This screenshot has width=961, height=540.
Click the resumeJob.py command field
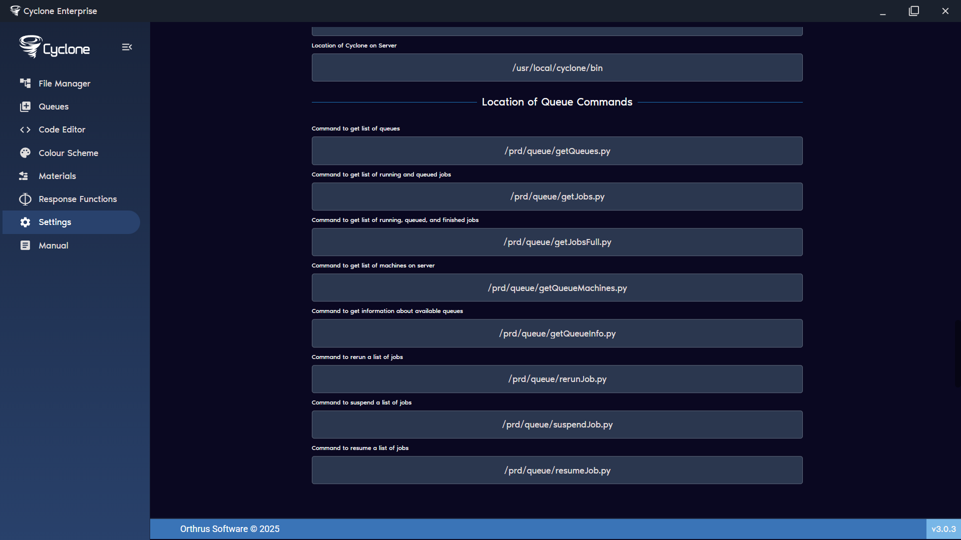(557, 470)
